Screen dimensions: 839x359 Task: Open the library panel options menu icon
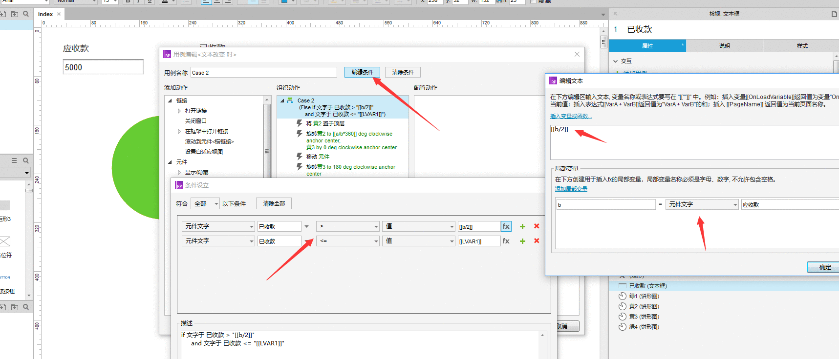[x=14, y=160]
